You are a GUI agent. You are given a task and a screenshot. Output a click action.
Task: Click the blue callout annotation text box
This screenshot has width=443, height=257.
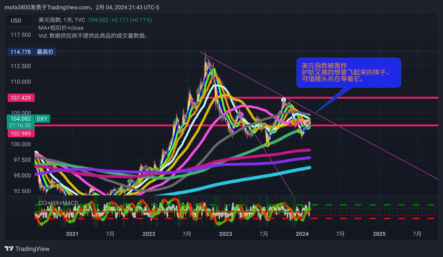point(348,73)
